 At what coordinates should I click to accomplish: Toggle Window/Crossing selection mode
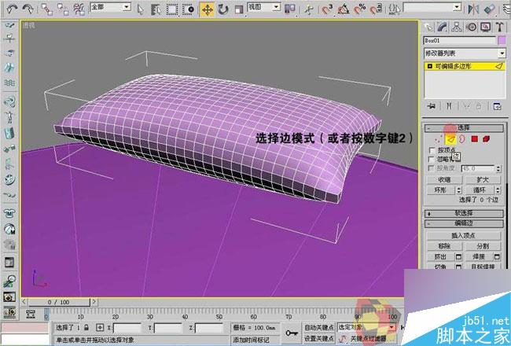point(189,9)
